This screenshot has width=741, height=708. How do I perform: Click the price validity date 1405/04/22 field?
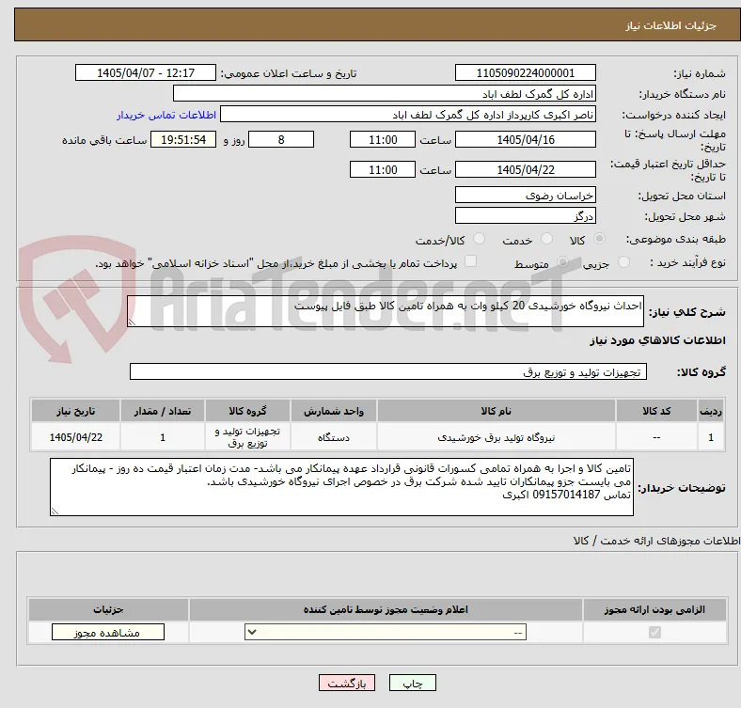[x=526, y=169]
